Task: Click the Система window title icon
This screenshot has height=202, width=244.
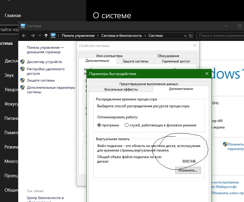Action: [23, 26]
